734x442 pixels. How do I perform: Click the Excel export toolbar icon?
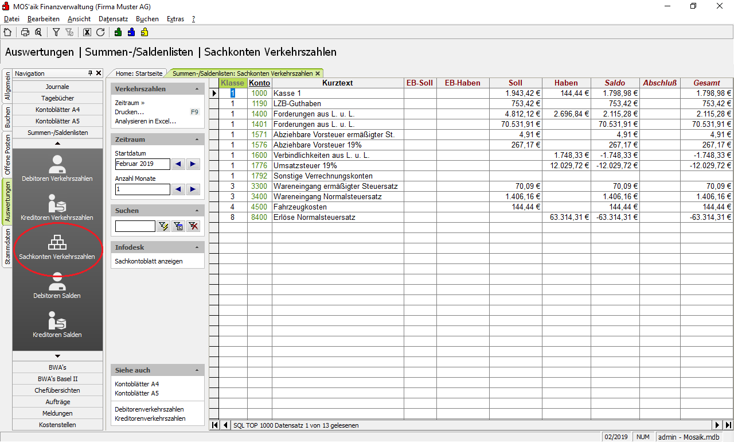pyautogui.click(x=87, y=32)
